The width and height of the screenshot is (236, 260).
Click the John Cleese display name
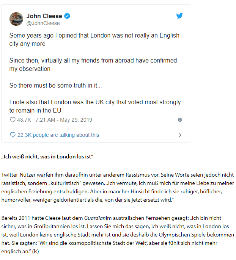tap(44, 16)
